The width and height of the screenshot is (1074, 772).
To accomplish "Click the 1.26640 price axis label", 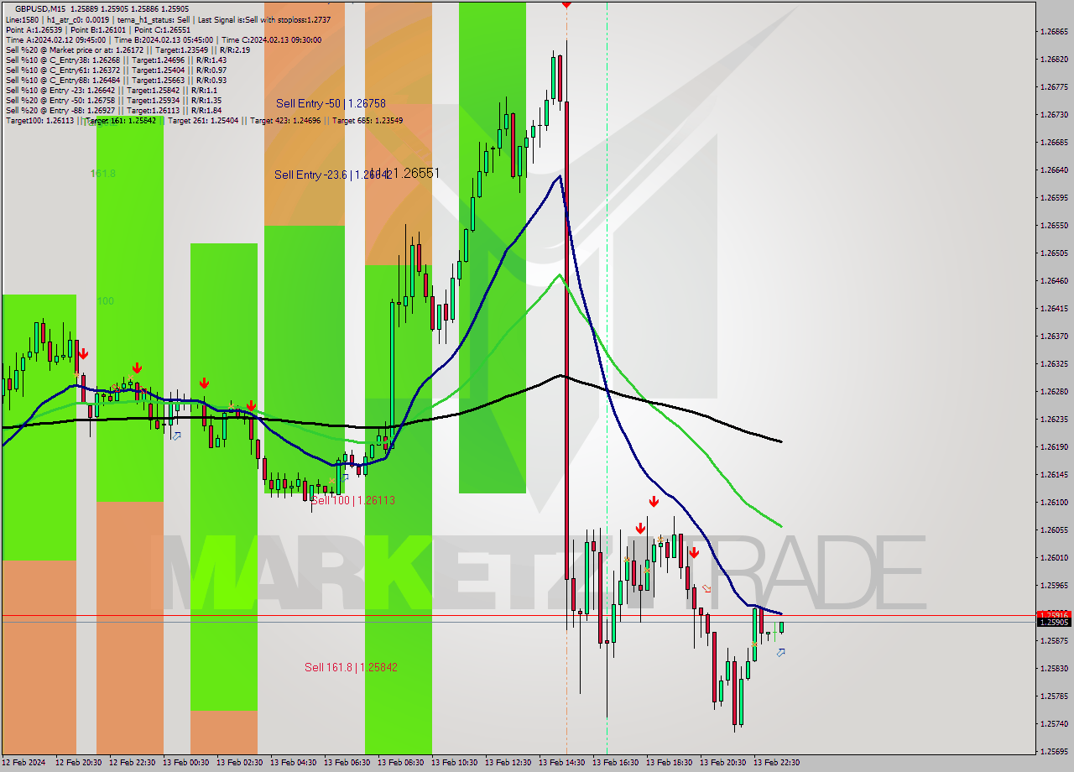I will click(x=1054, y=170).
